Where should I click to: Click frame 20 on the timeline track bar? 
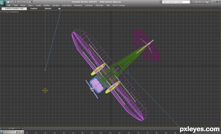[x=45, y=133]
